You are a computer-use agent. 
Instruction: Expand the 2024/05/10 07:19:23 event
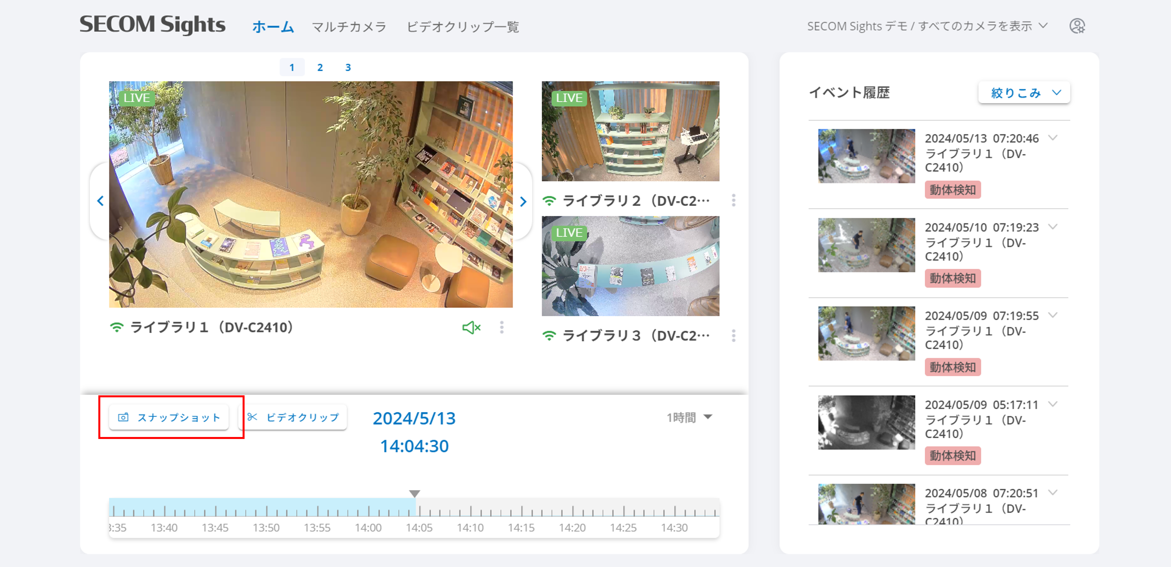1053,227
